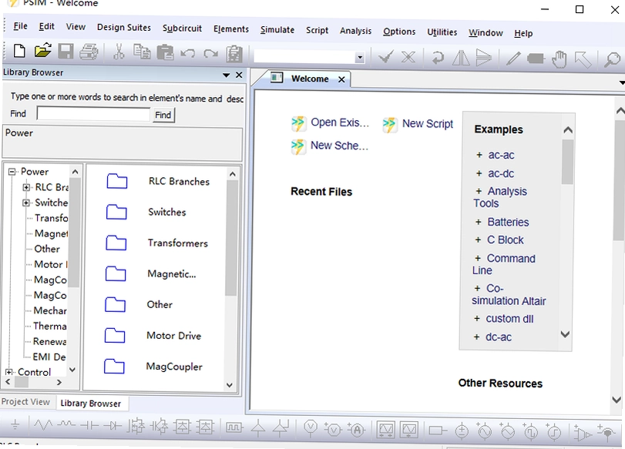
Task: Place a Capacitor from the element toolbar
Action: point(89,426)
